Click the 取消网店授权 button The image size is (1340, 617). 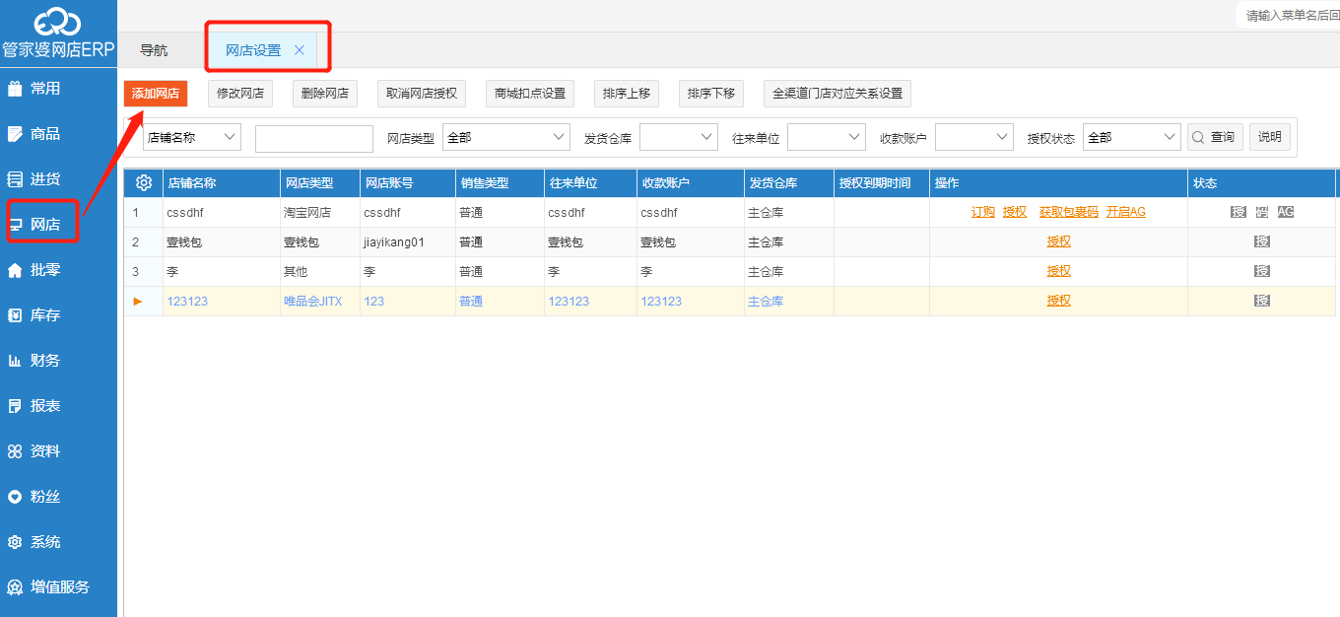click(x=422, y=94)
